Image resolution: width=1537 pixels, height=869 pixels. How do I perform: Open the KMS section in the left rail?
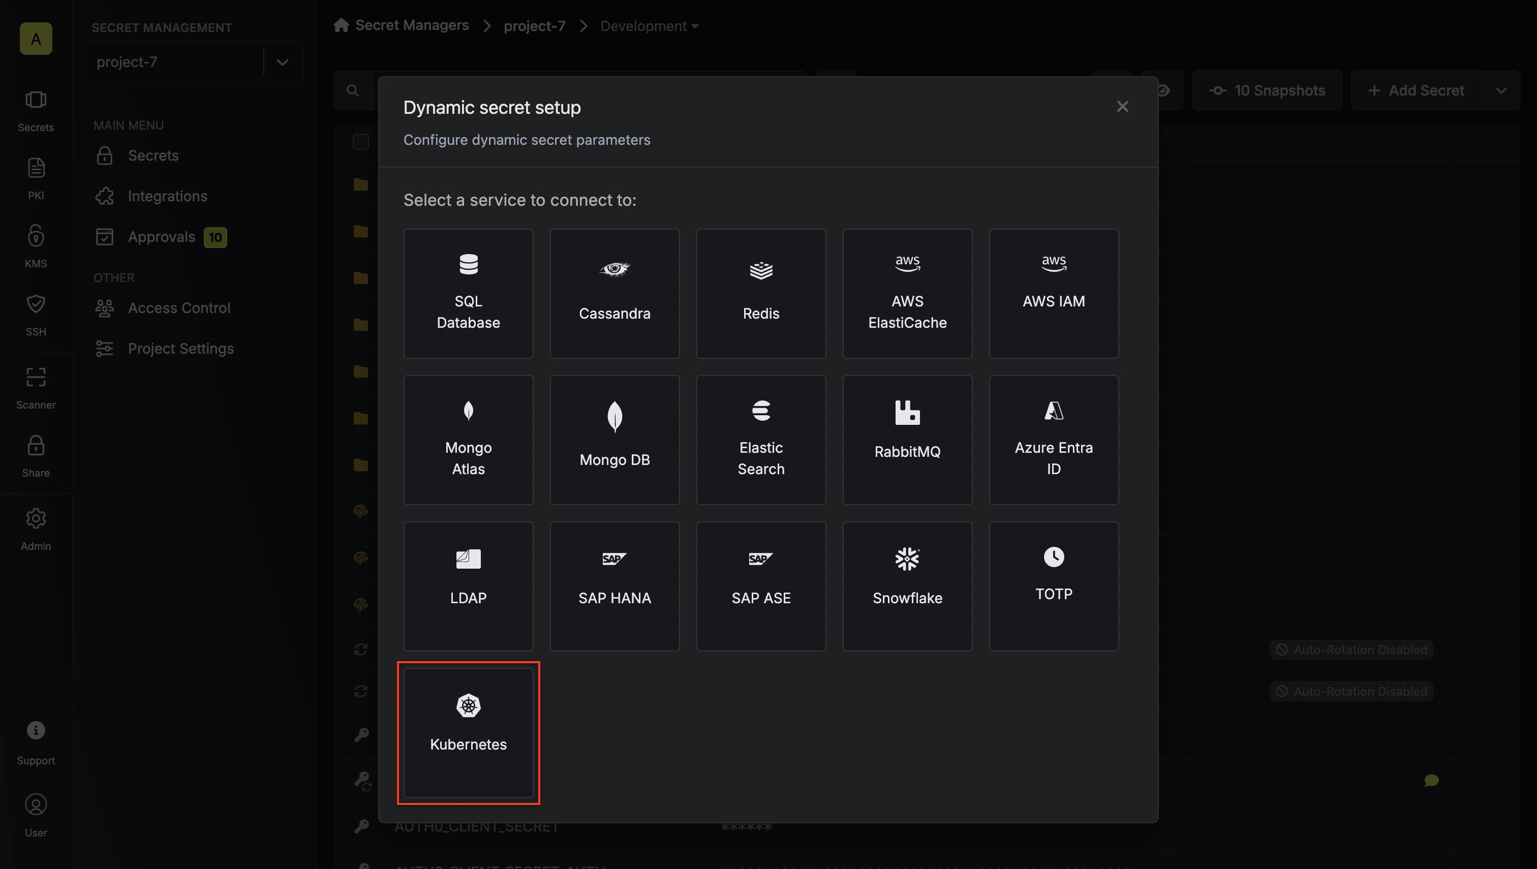click(36, 246)
